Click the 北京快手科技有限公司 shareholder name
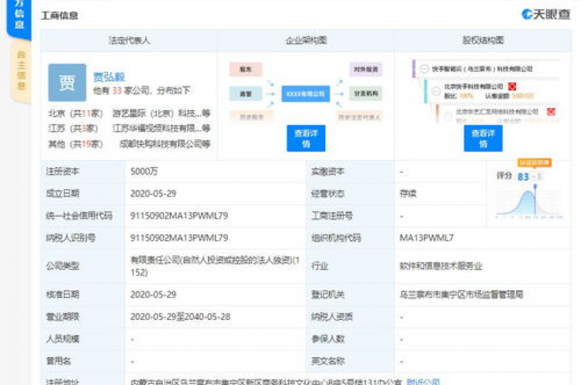 (x=474, y=87)
